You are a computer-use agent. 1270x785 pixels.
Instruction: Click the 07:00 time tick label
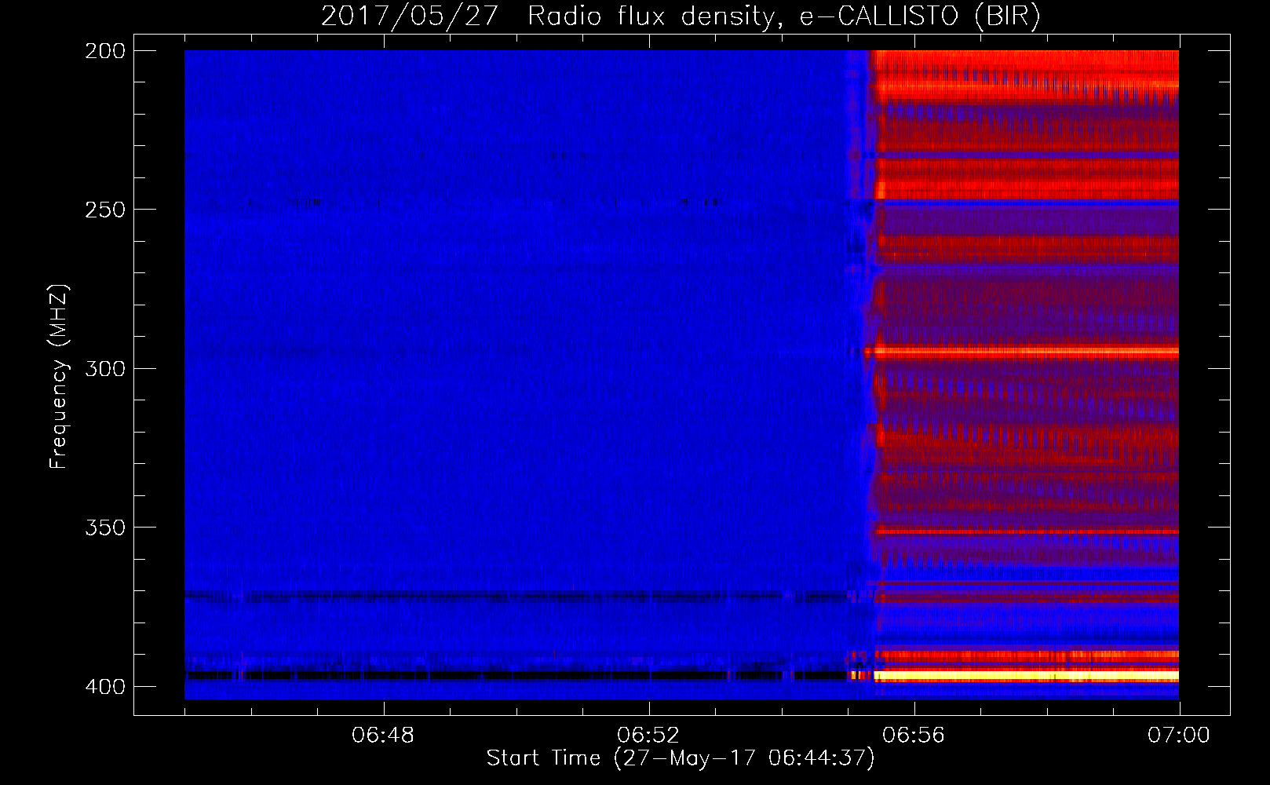pos(1179,736)
